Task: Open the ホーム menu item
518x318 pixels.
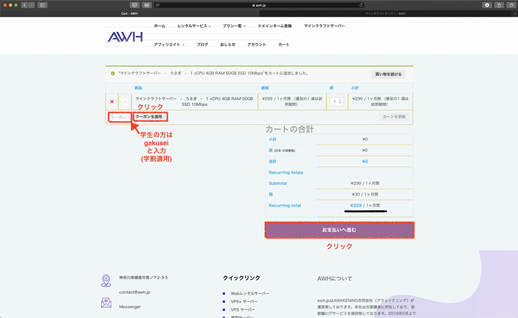Action: coord(159,26)
